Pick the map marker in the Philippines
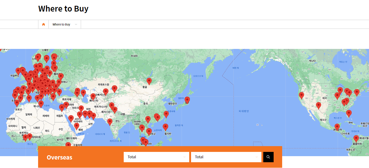Image resolution: width=369 pixels, height=168 pixels. tap(165, 127)
